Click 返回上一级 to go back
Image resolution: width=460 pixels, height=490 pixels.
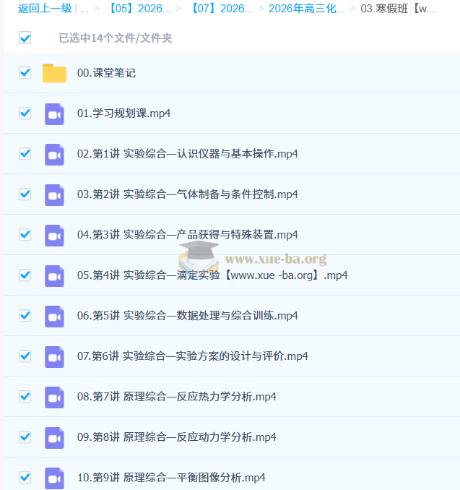click(x=44, y=9)
